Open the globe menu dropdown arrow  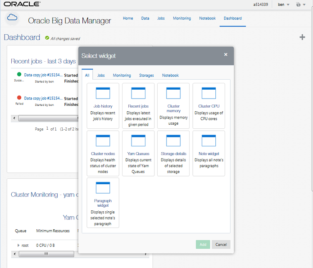click(x=304, y=5)
